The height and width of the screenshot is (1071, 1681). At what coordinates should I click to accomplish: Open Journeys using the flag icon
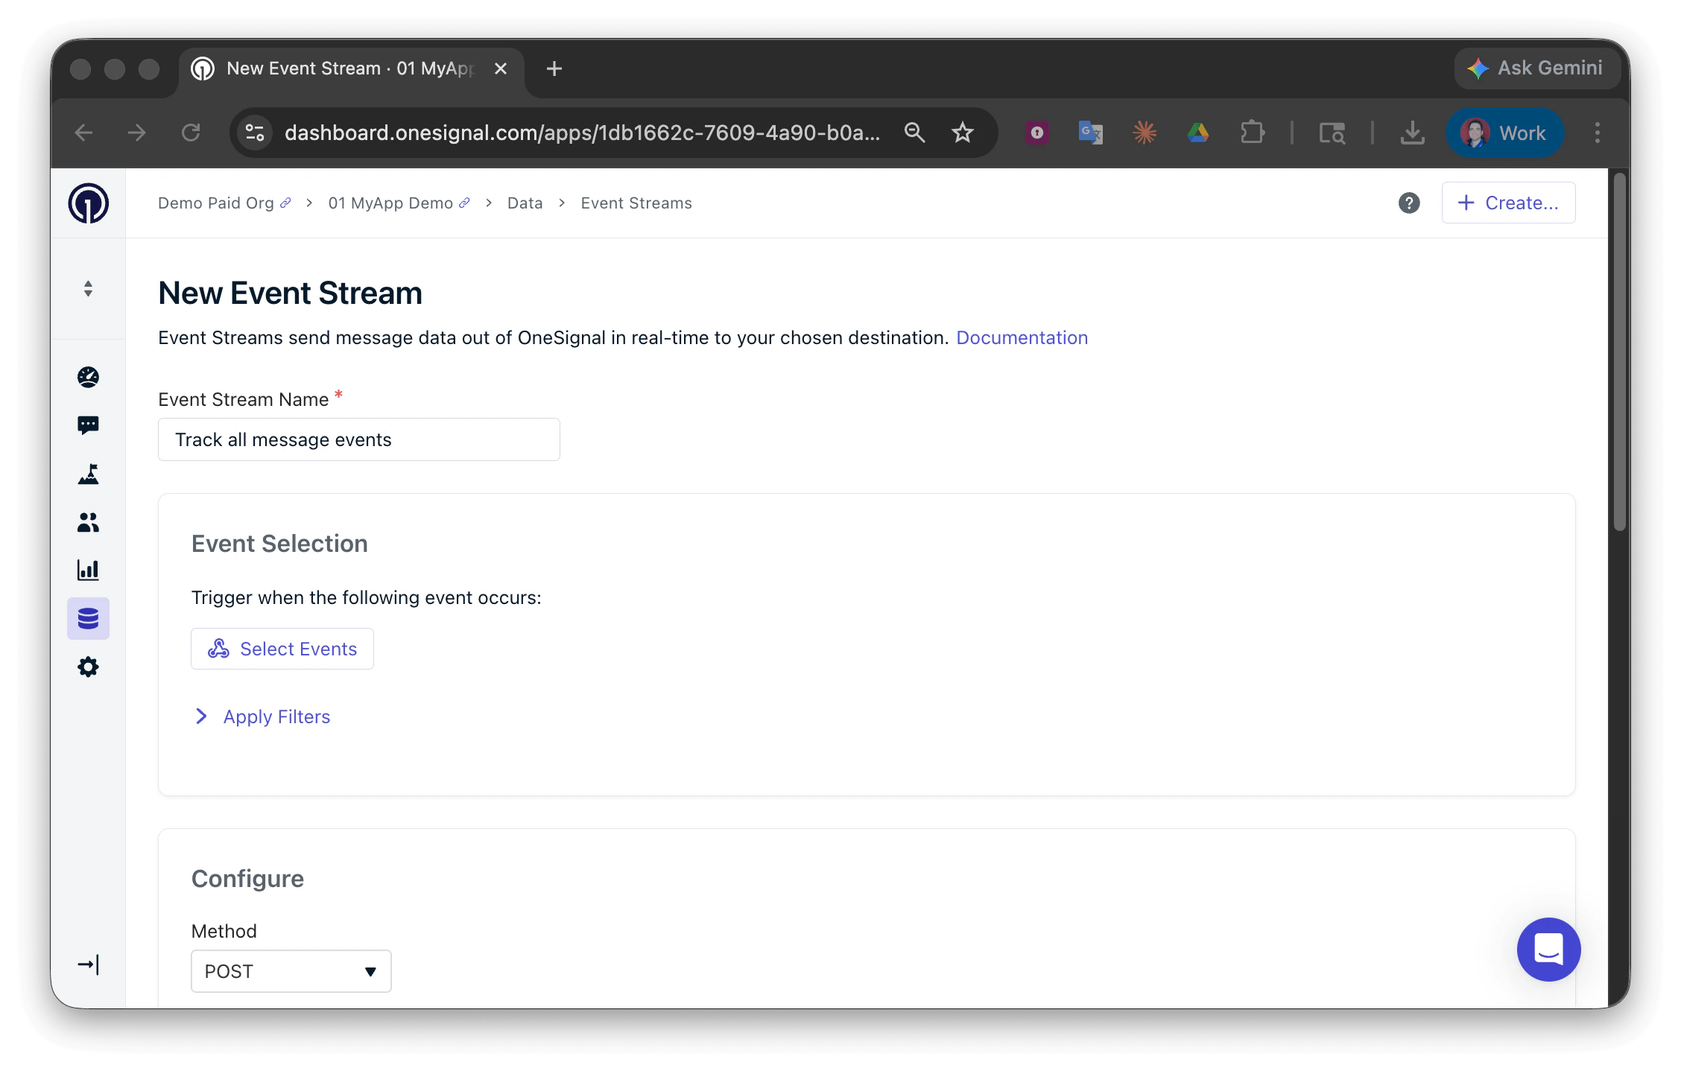pos(88,474)
